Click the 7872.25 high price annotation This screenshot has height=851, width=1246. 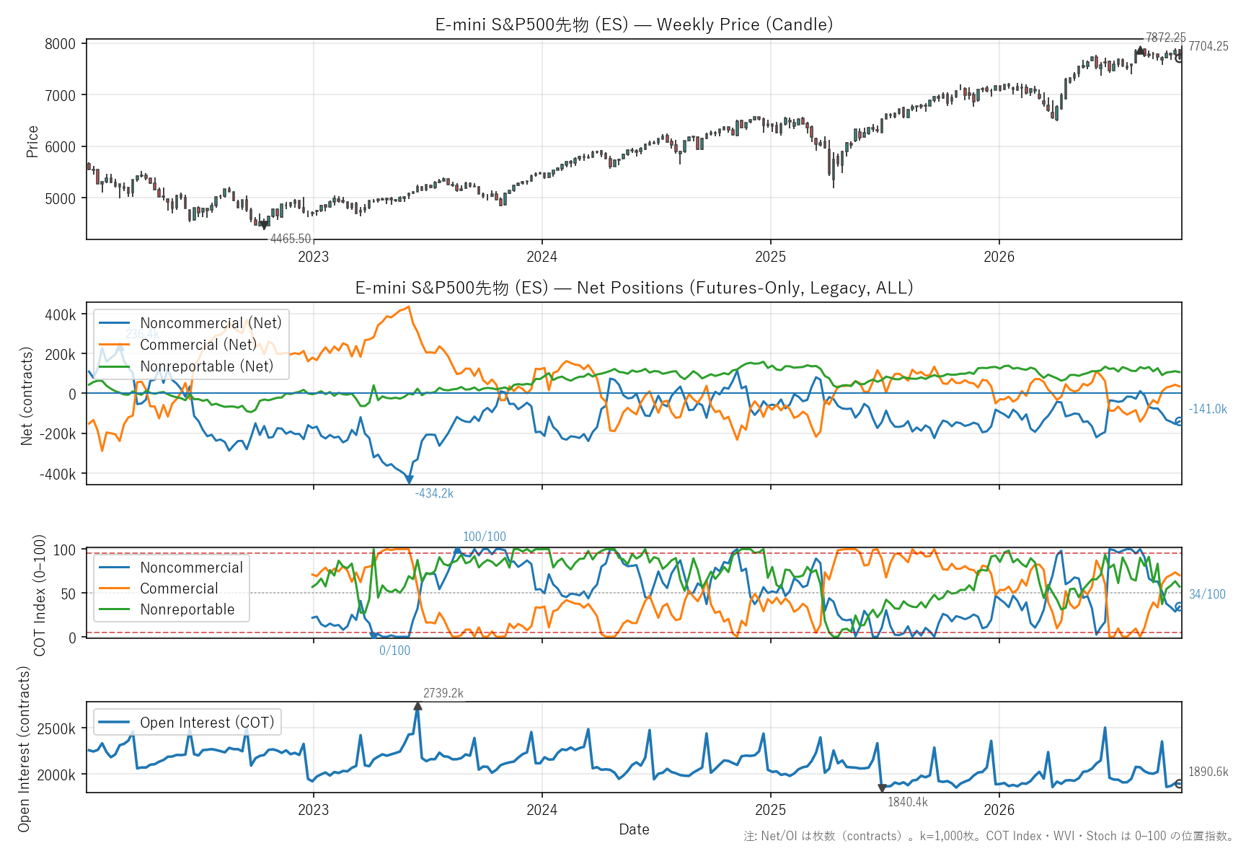coord(1165,38)
